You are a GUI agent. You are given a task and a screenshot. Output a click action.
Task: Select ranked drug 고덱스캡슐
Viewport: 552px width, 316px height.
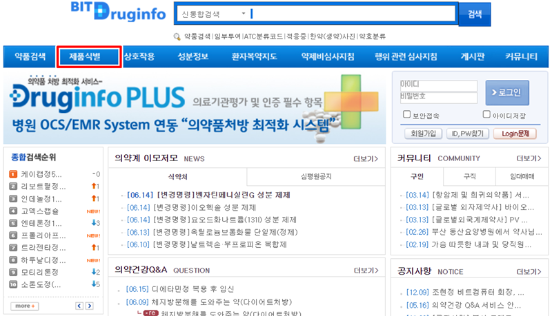[40, 211]
